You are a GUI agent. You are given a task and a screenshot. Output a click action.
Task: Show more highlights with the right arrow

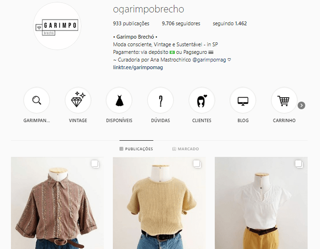[x=301, y=105]
